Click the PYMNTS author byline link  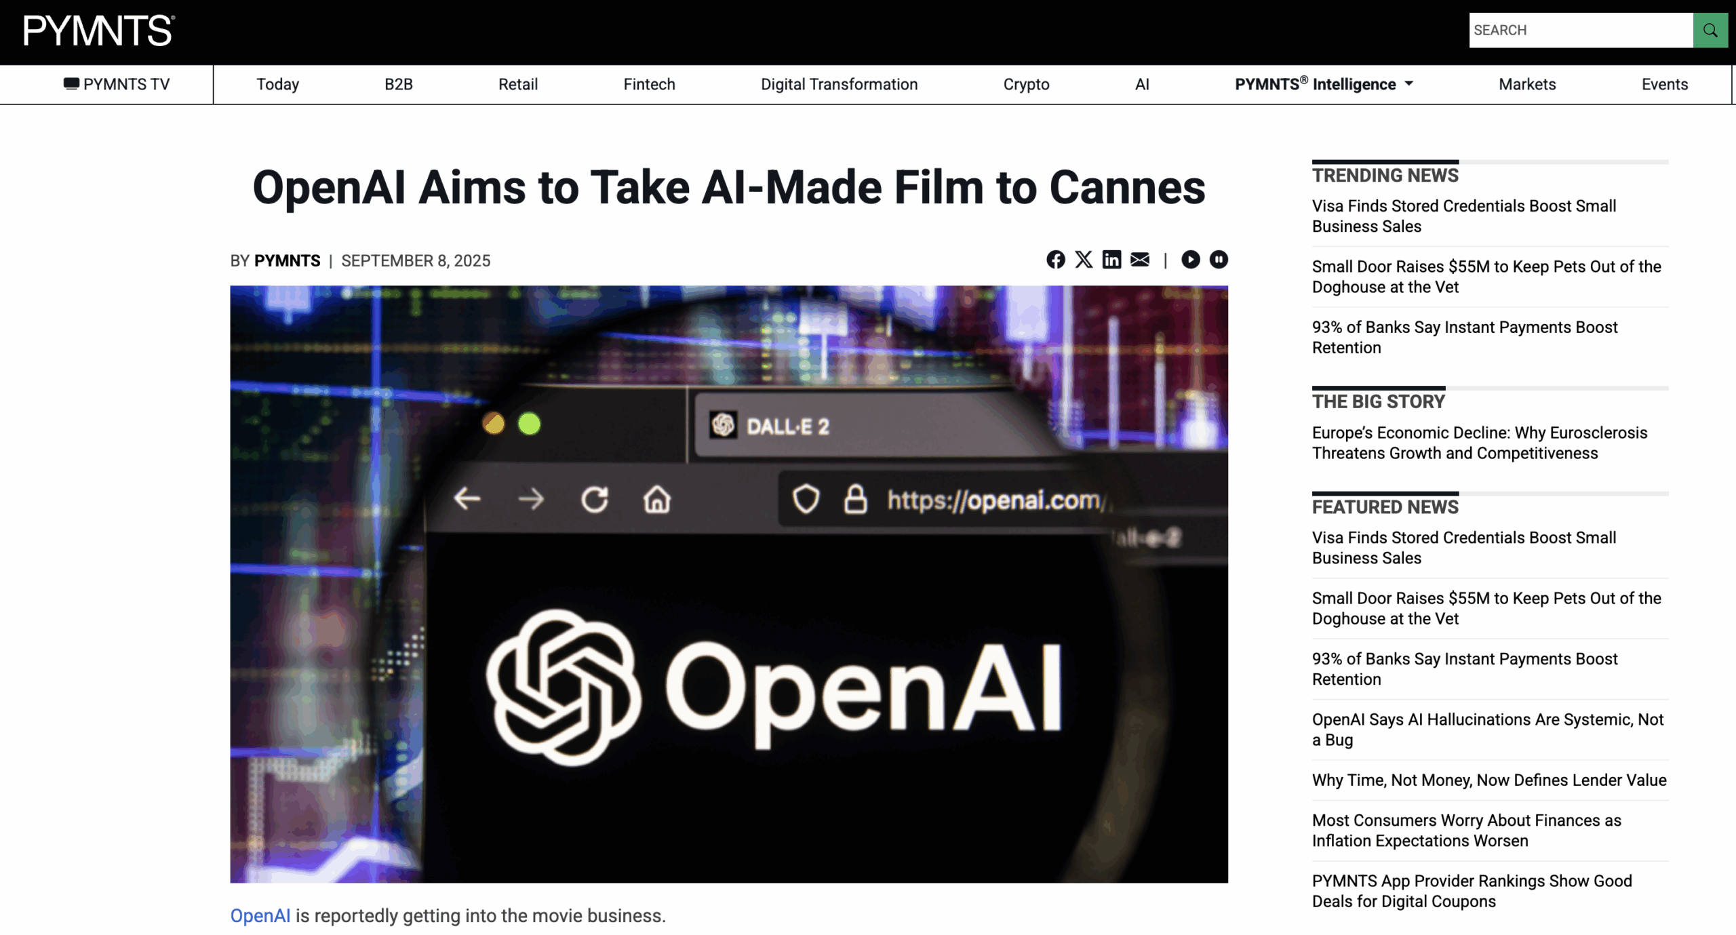(287, 261)
